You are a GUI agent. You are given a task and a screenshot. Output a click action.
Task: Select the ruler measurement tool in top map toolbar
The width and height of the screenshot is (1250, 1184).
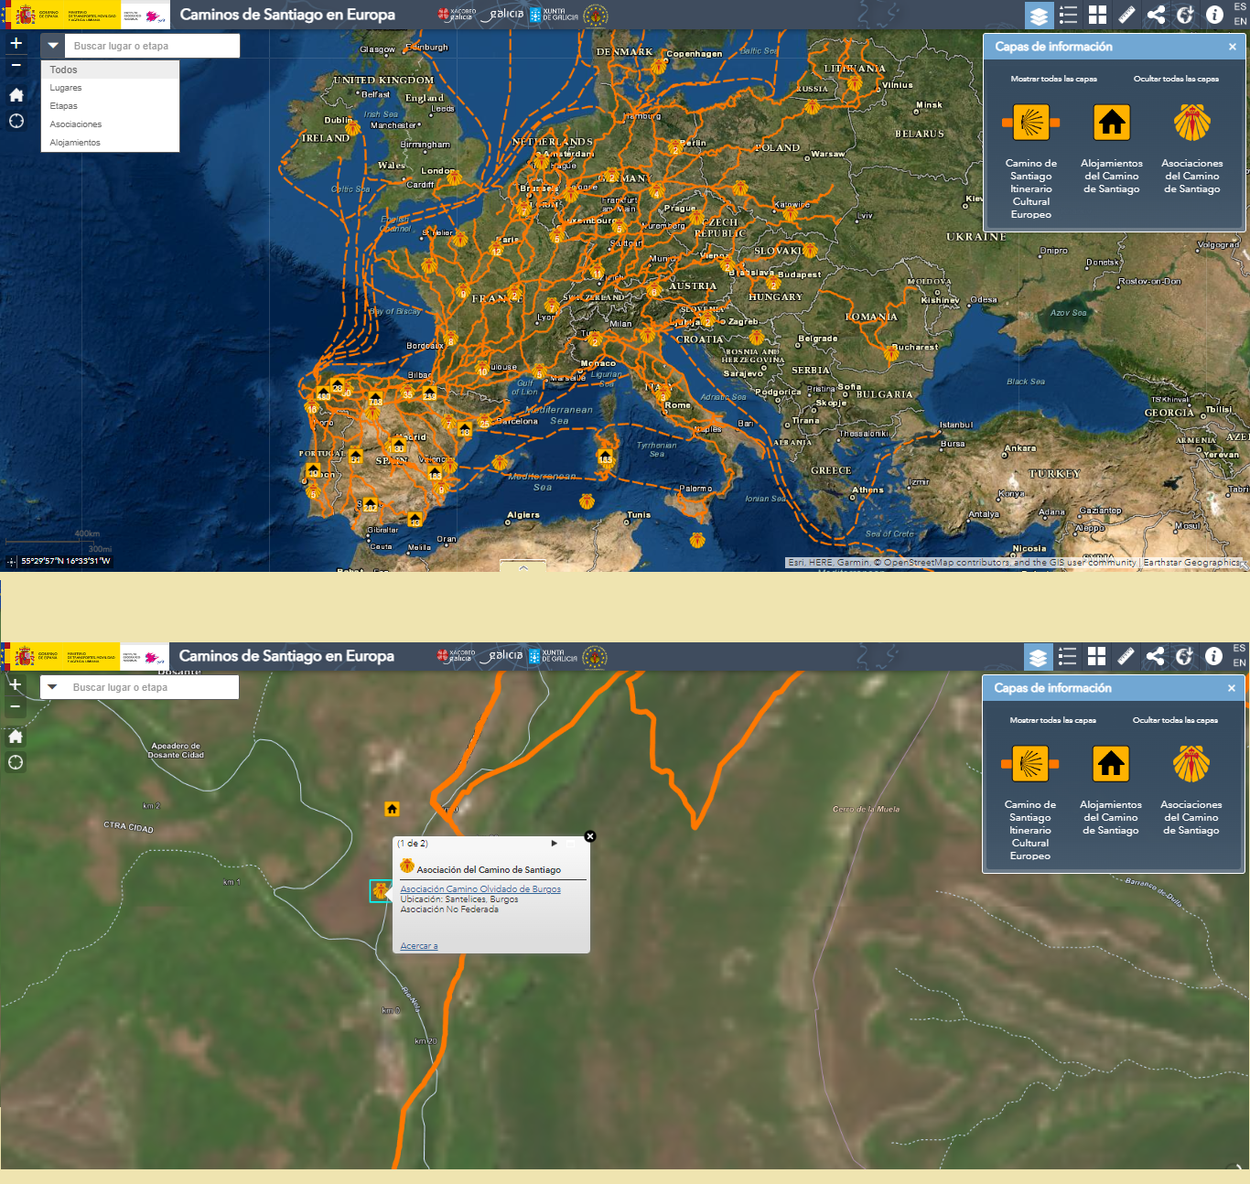[x=1126, y=15]
